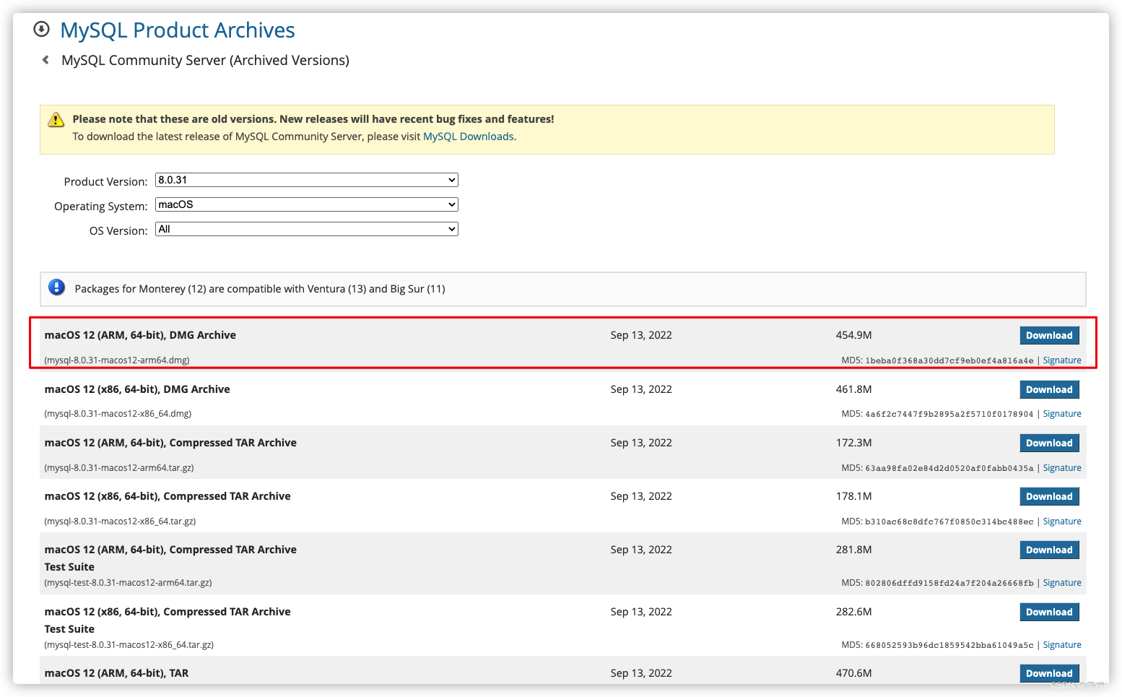Click the 454.9M file size
The image size is (1122, 697).
(x=853, y=335)
